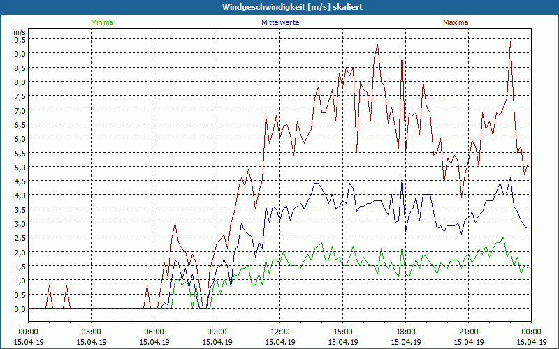Click the 5,5 y-axis value
559x349 pixels.
(20, 153)
